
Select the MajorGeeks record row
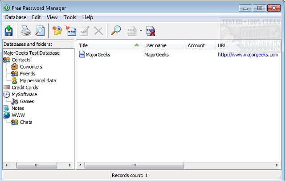[x=179, y=55]
